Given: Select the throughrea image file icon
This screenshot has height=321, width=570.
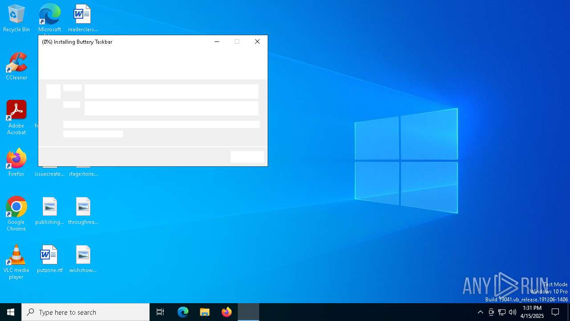Looking at the screenshot, I should (83, 211).
